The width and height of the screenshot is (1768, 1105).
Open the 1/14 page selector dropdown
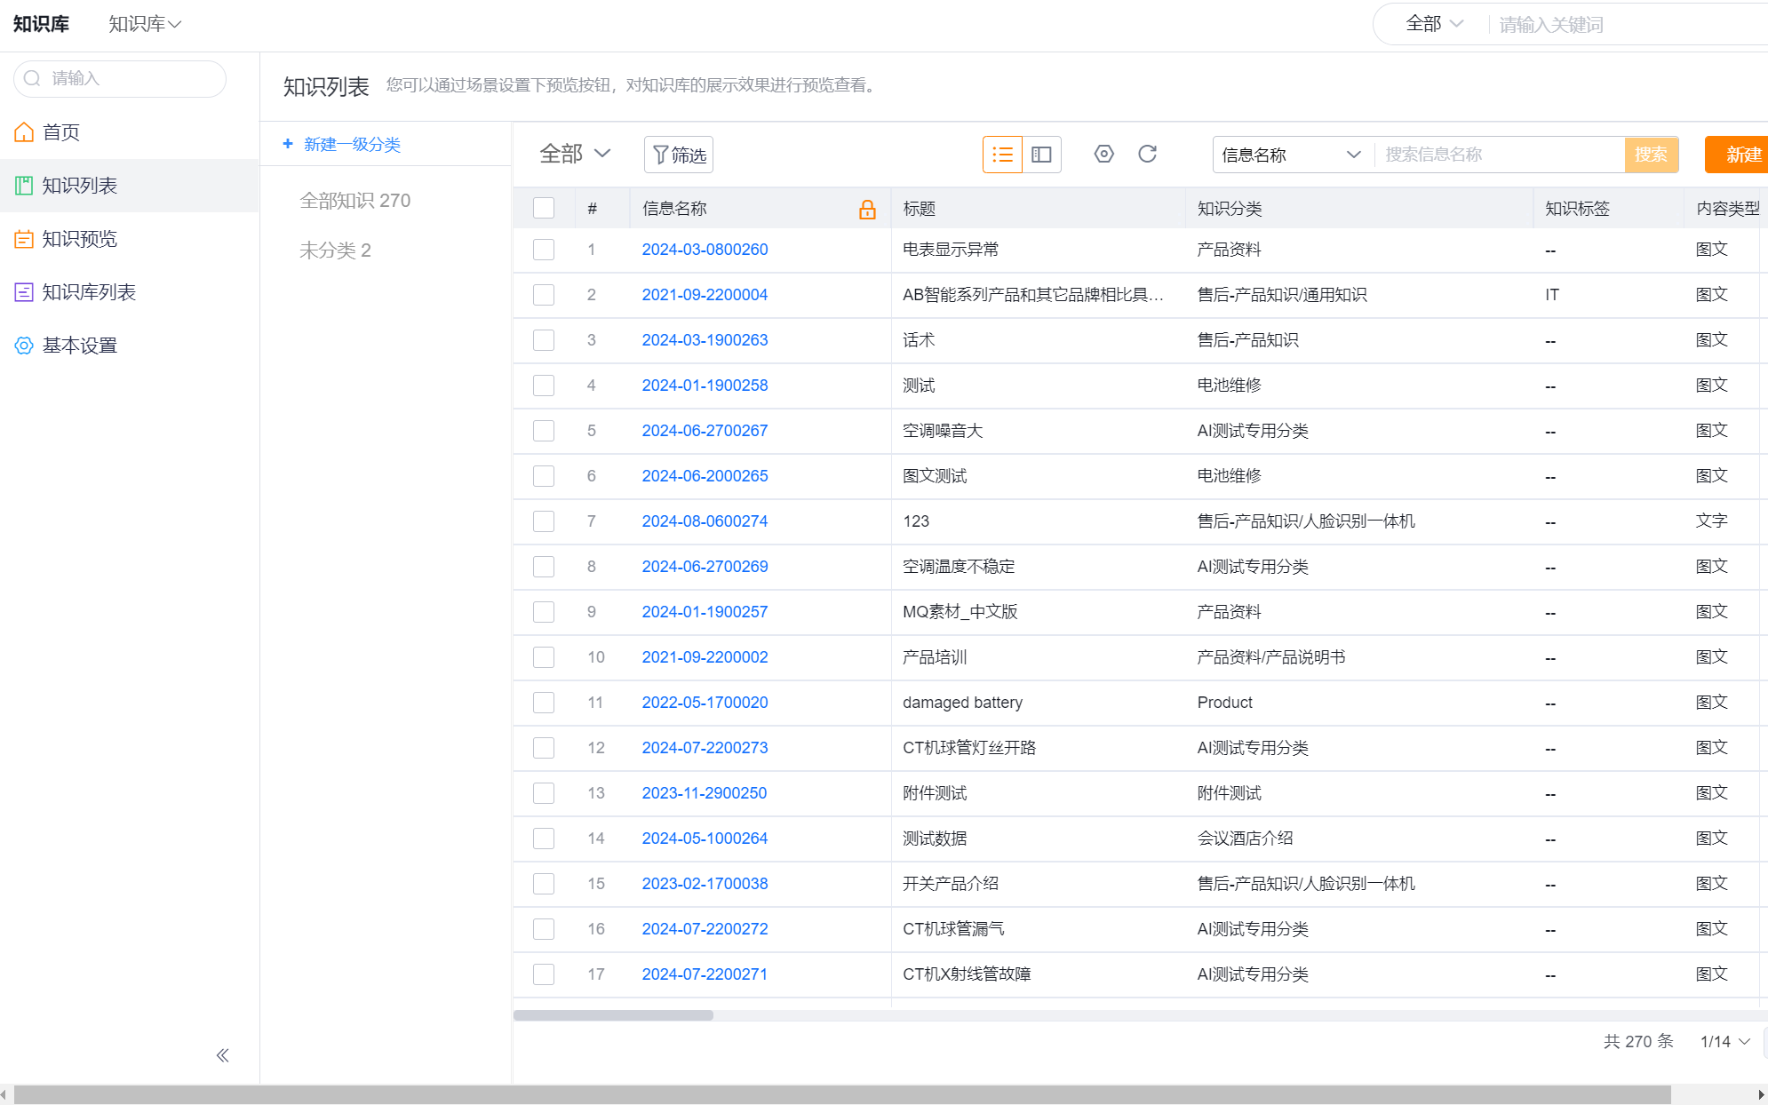coord(1724,1041)
